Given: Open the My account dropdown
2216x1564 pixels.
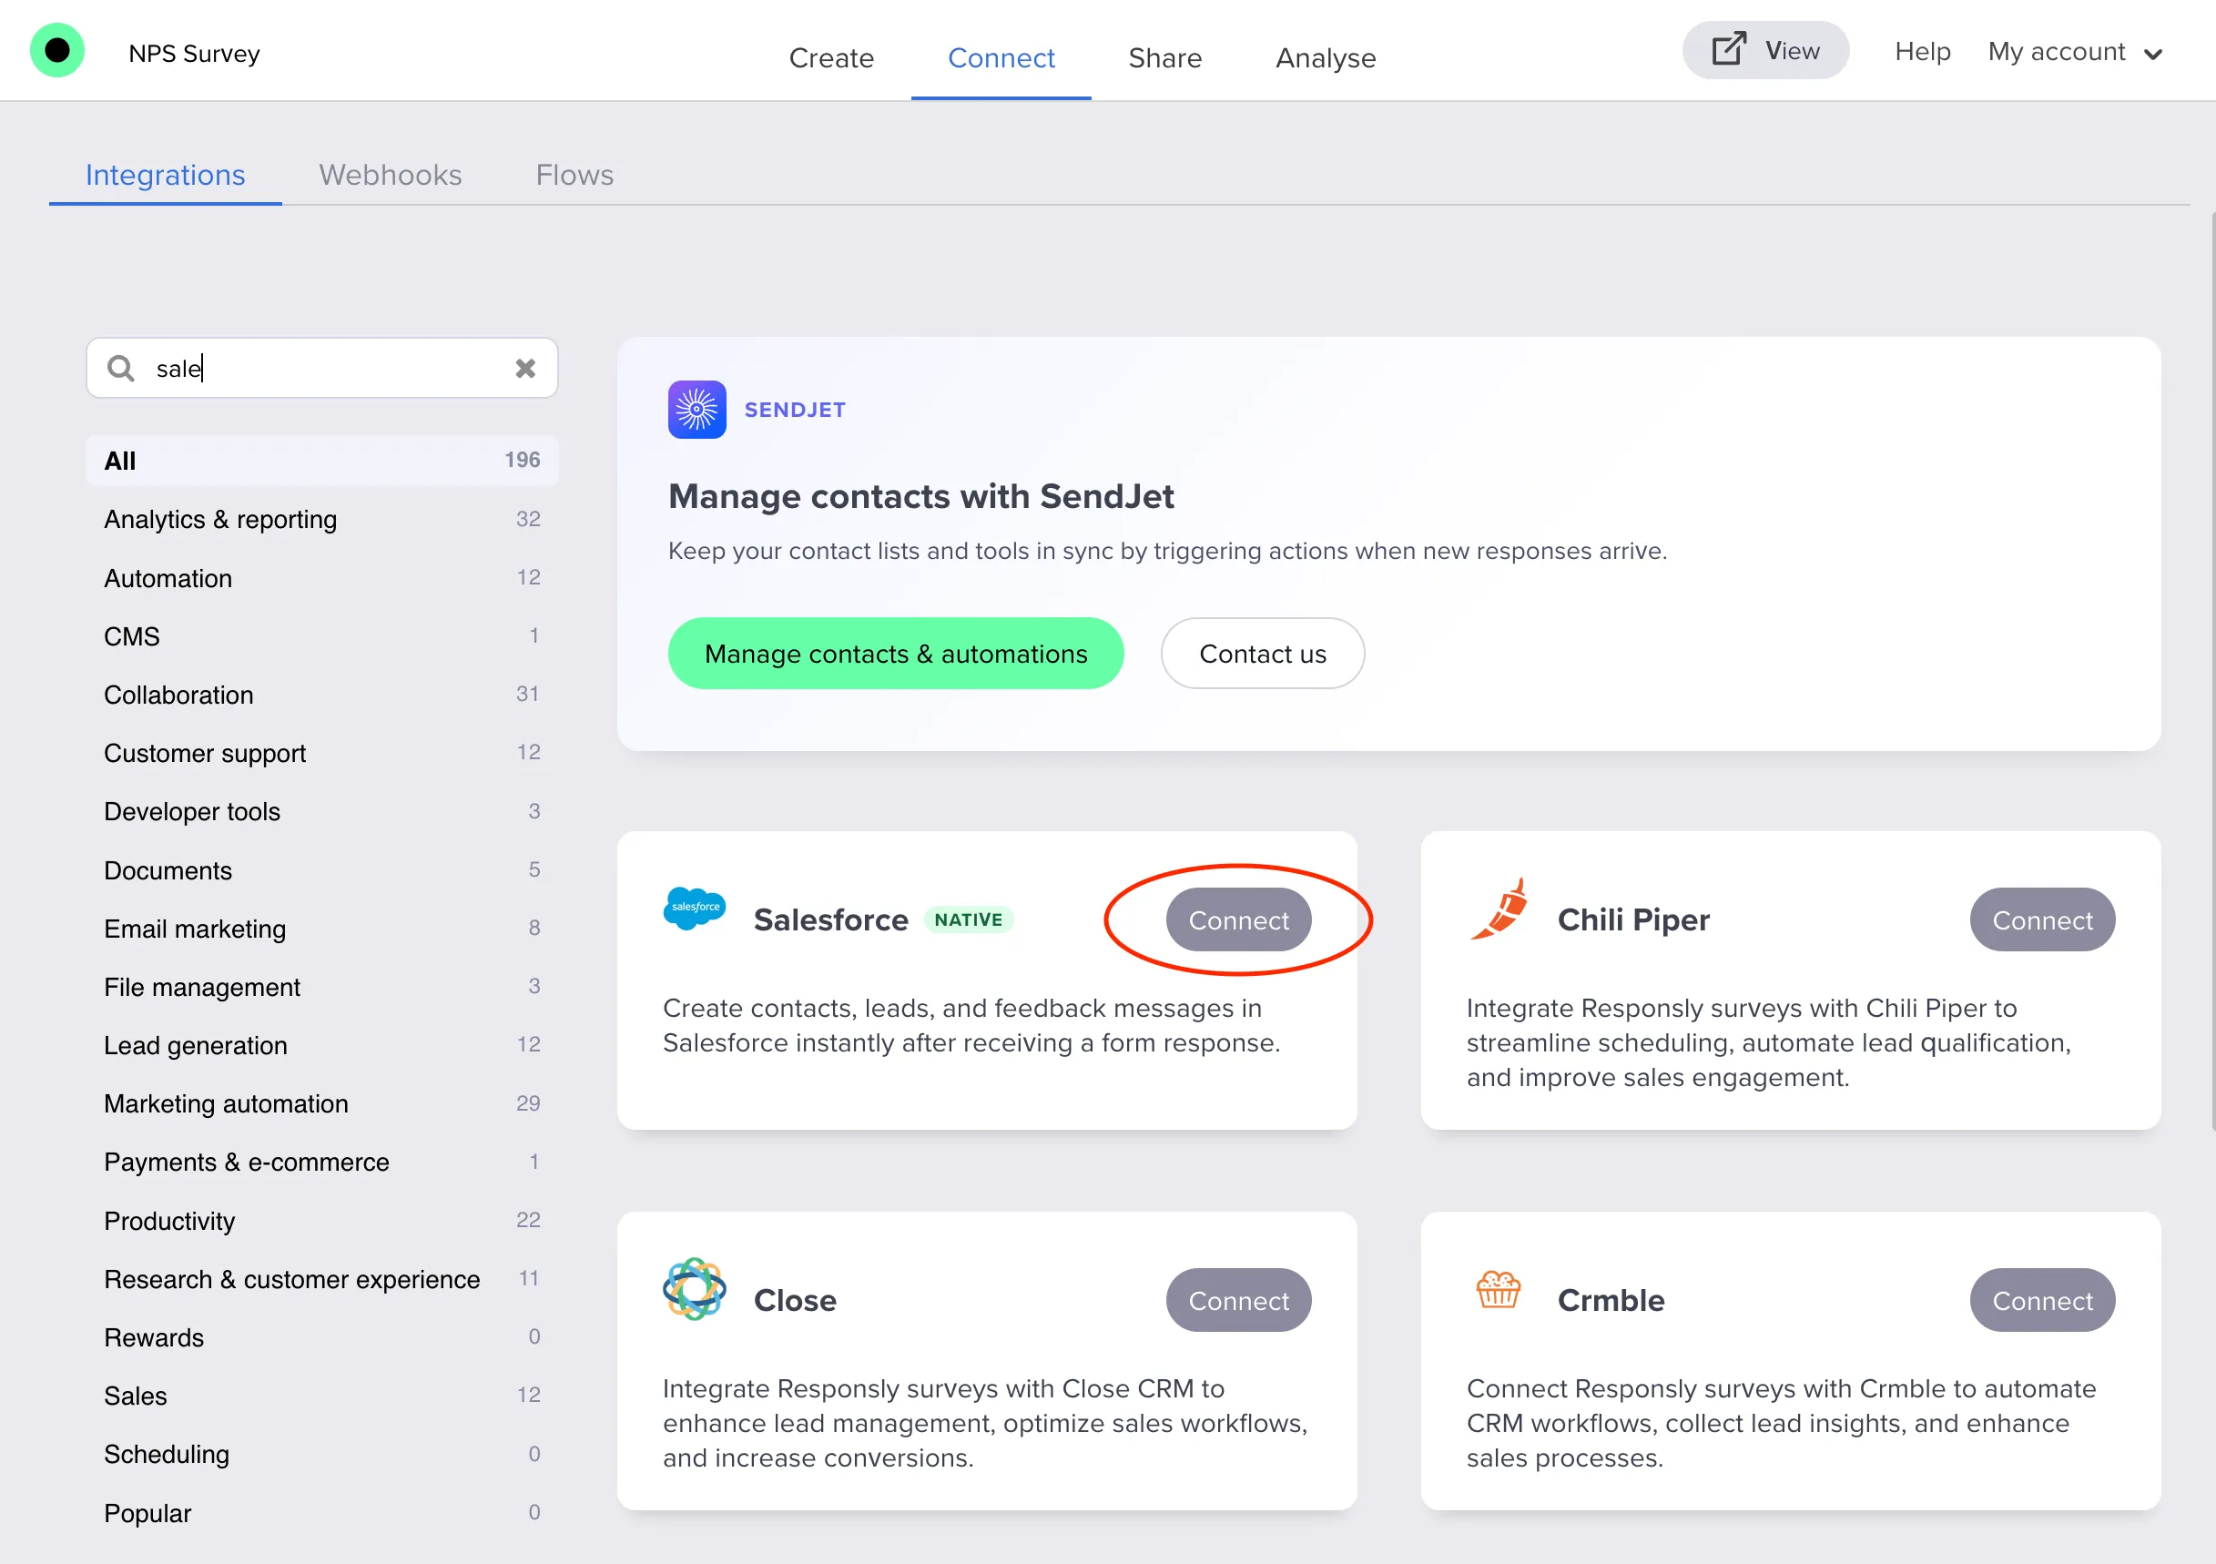Looking at the screenshot, I should coord(2075,52).
